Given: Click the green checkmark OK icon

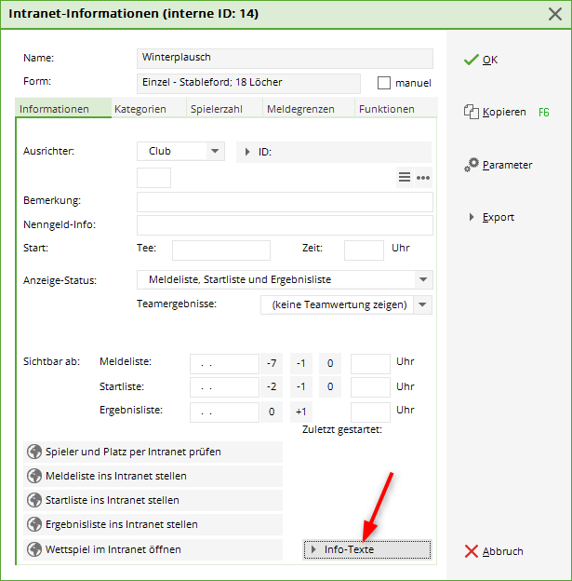Looking at the screenshot, I should (x=472, y=59).
